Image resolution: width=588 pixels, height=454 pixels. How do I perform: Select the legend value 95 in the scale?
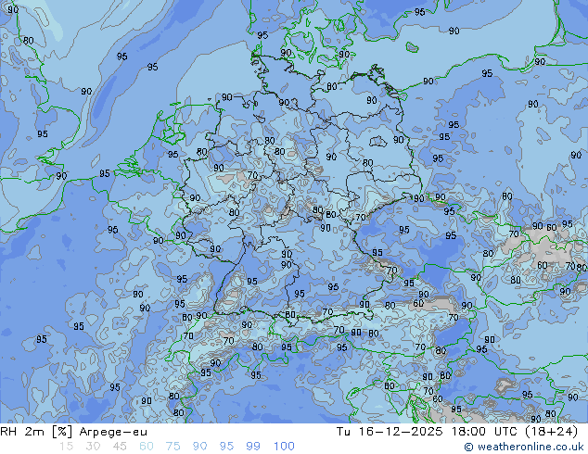click(226, 447)
